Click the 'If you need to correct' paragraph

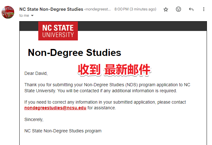(x=105, y=105)
